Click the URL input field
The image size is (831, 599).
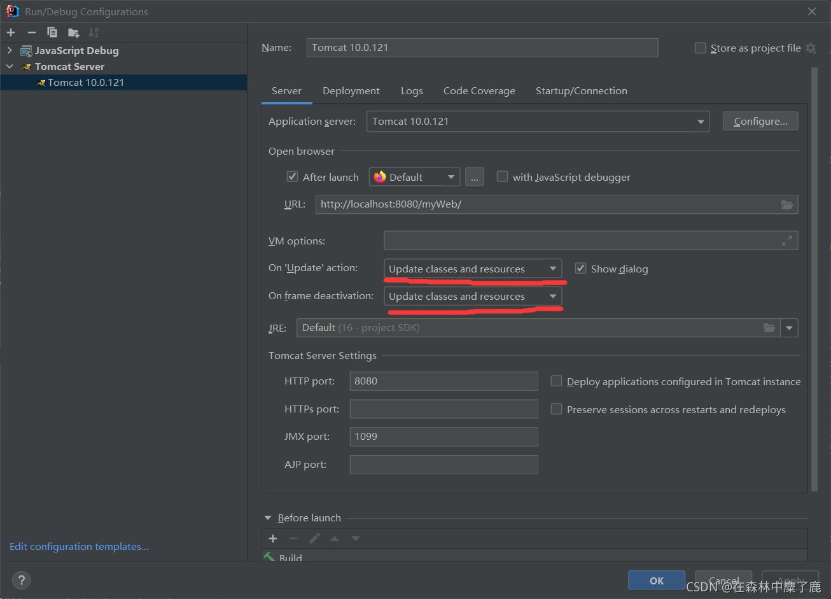coord(557,204)
